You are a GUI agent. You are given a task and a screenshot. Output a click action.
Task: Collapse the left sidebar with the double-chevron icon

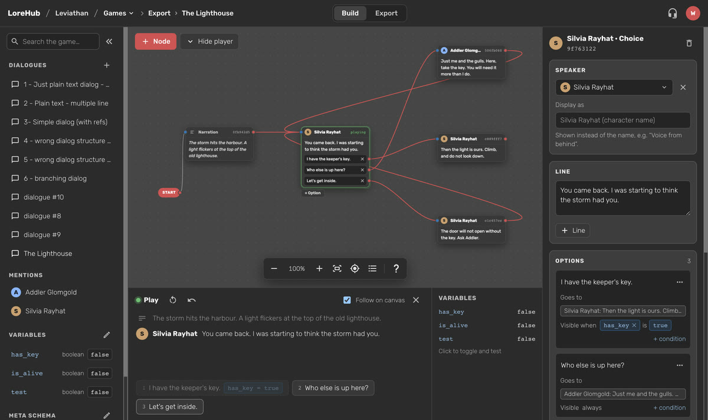tap(109, 41)
